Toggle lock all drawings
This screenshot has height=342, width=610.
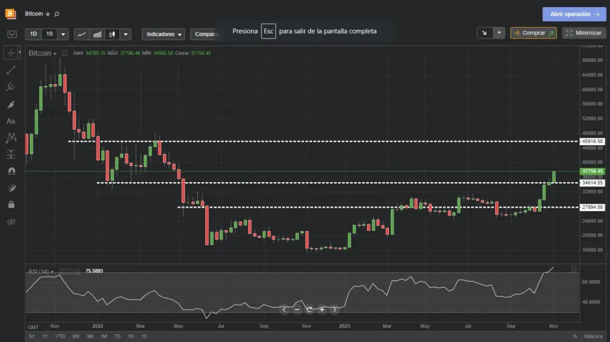click(x=11, y=204)
